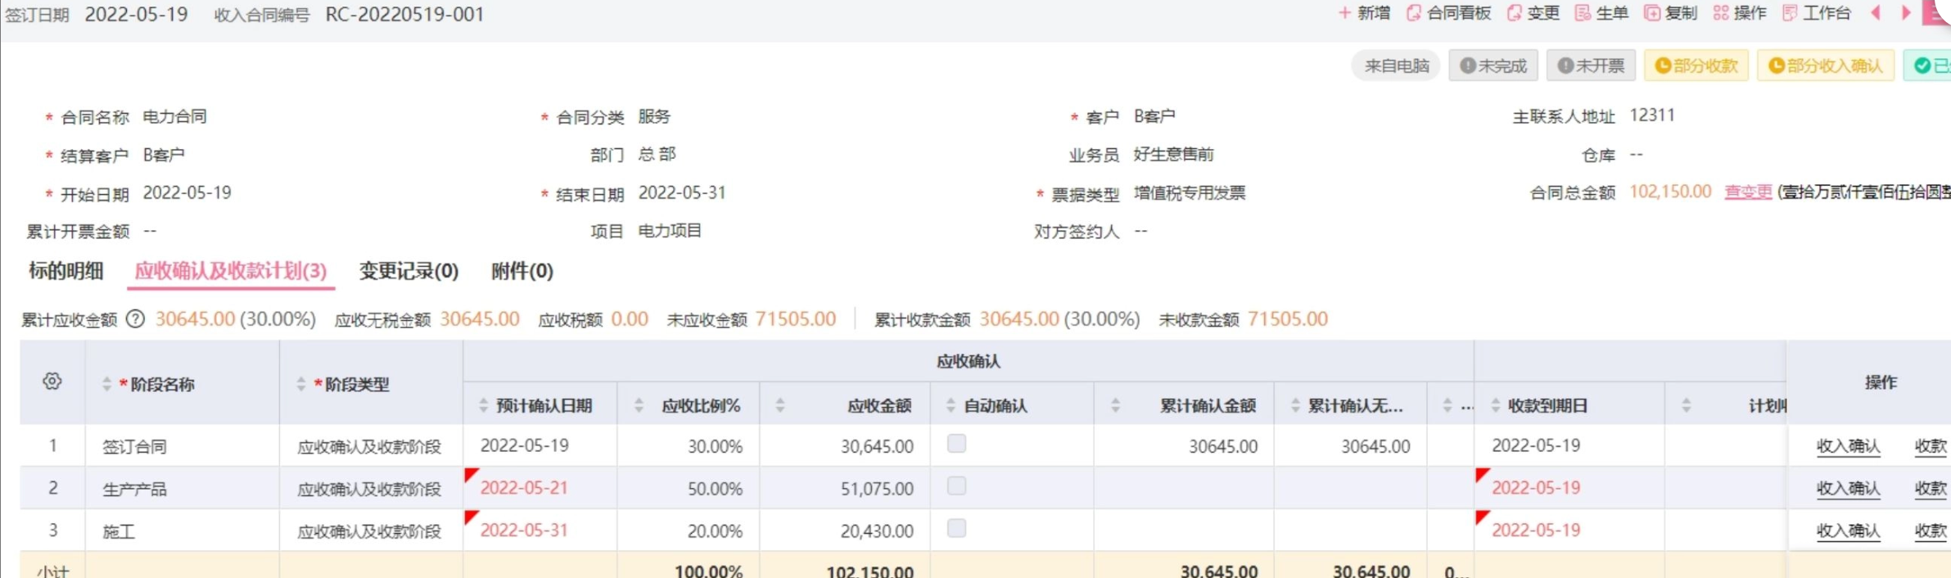1951x578 pixels.
Task: Click the 生单 generate order icon
Action: pos(1583,13)
